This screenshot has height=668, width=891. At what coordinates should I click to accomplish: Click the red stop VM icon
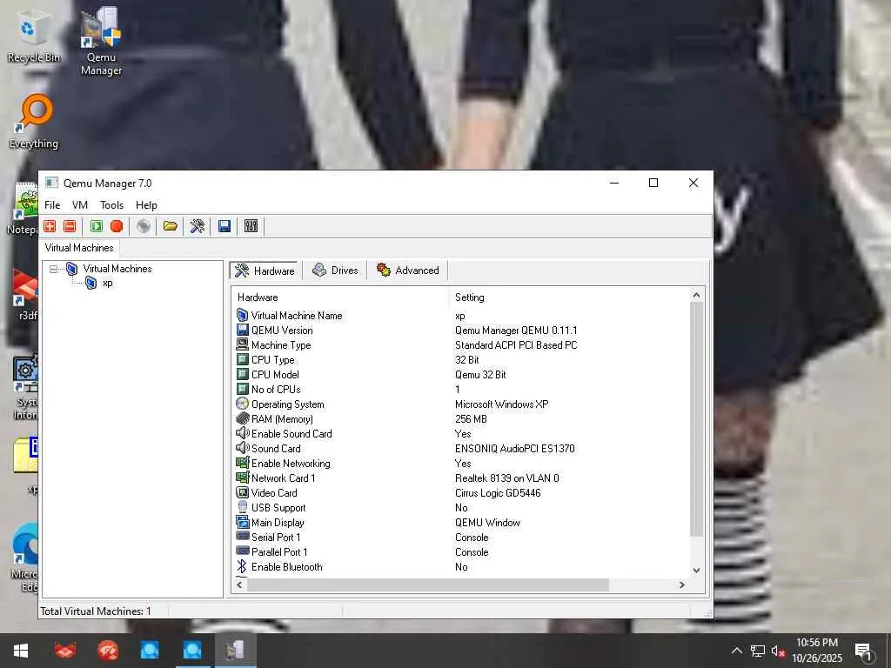117,226
